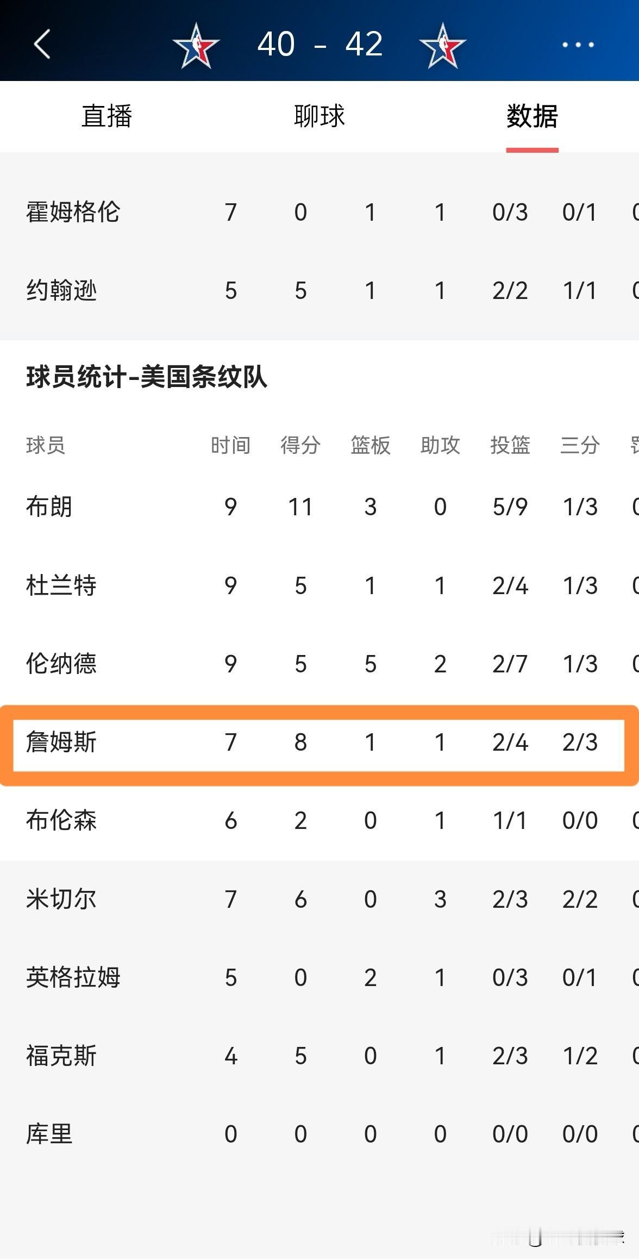This screenshot has width=639, height=1260.
Task: Tap player name 伦纳德
Action: pos(61,664)
